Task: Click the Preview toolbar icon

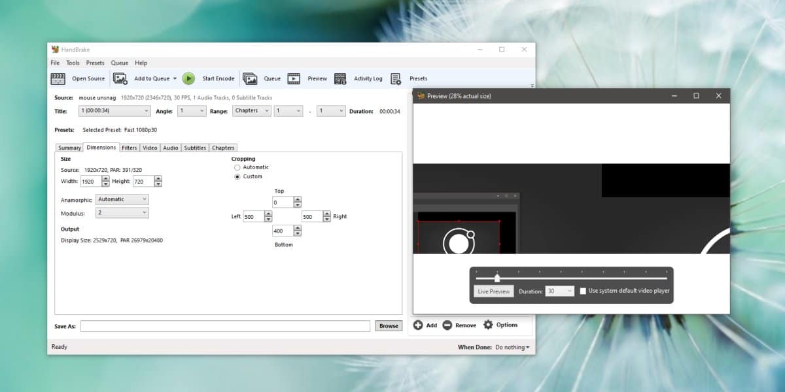Action: click(x=294, y=78)
